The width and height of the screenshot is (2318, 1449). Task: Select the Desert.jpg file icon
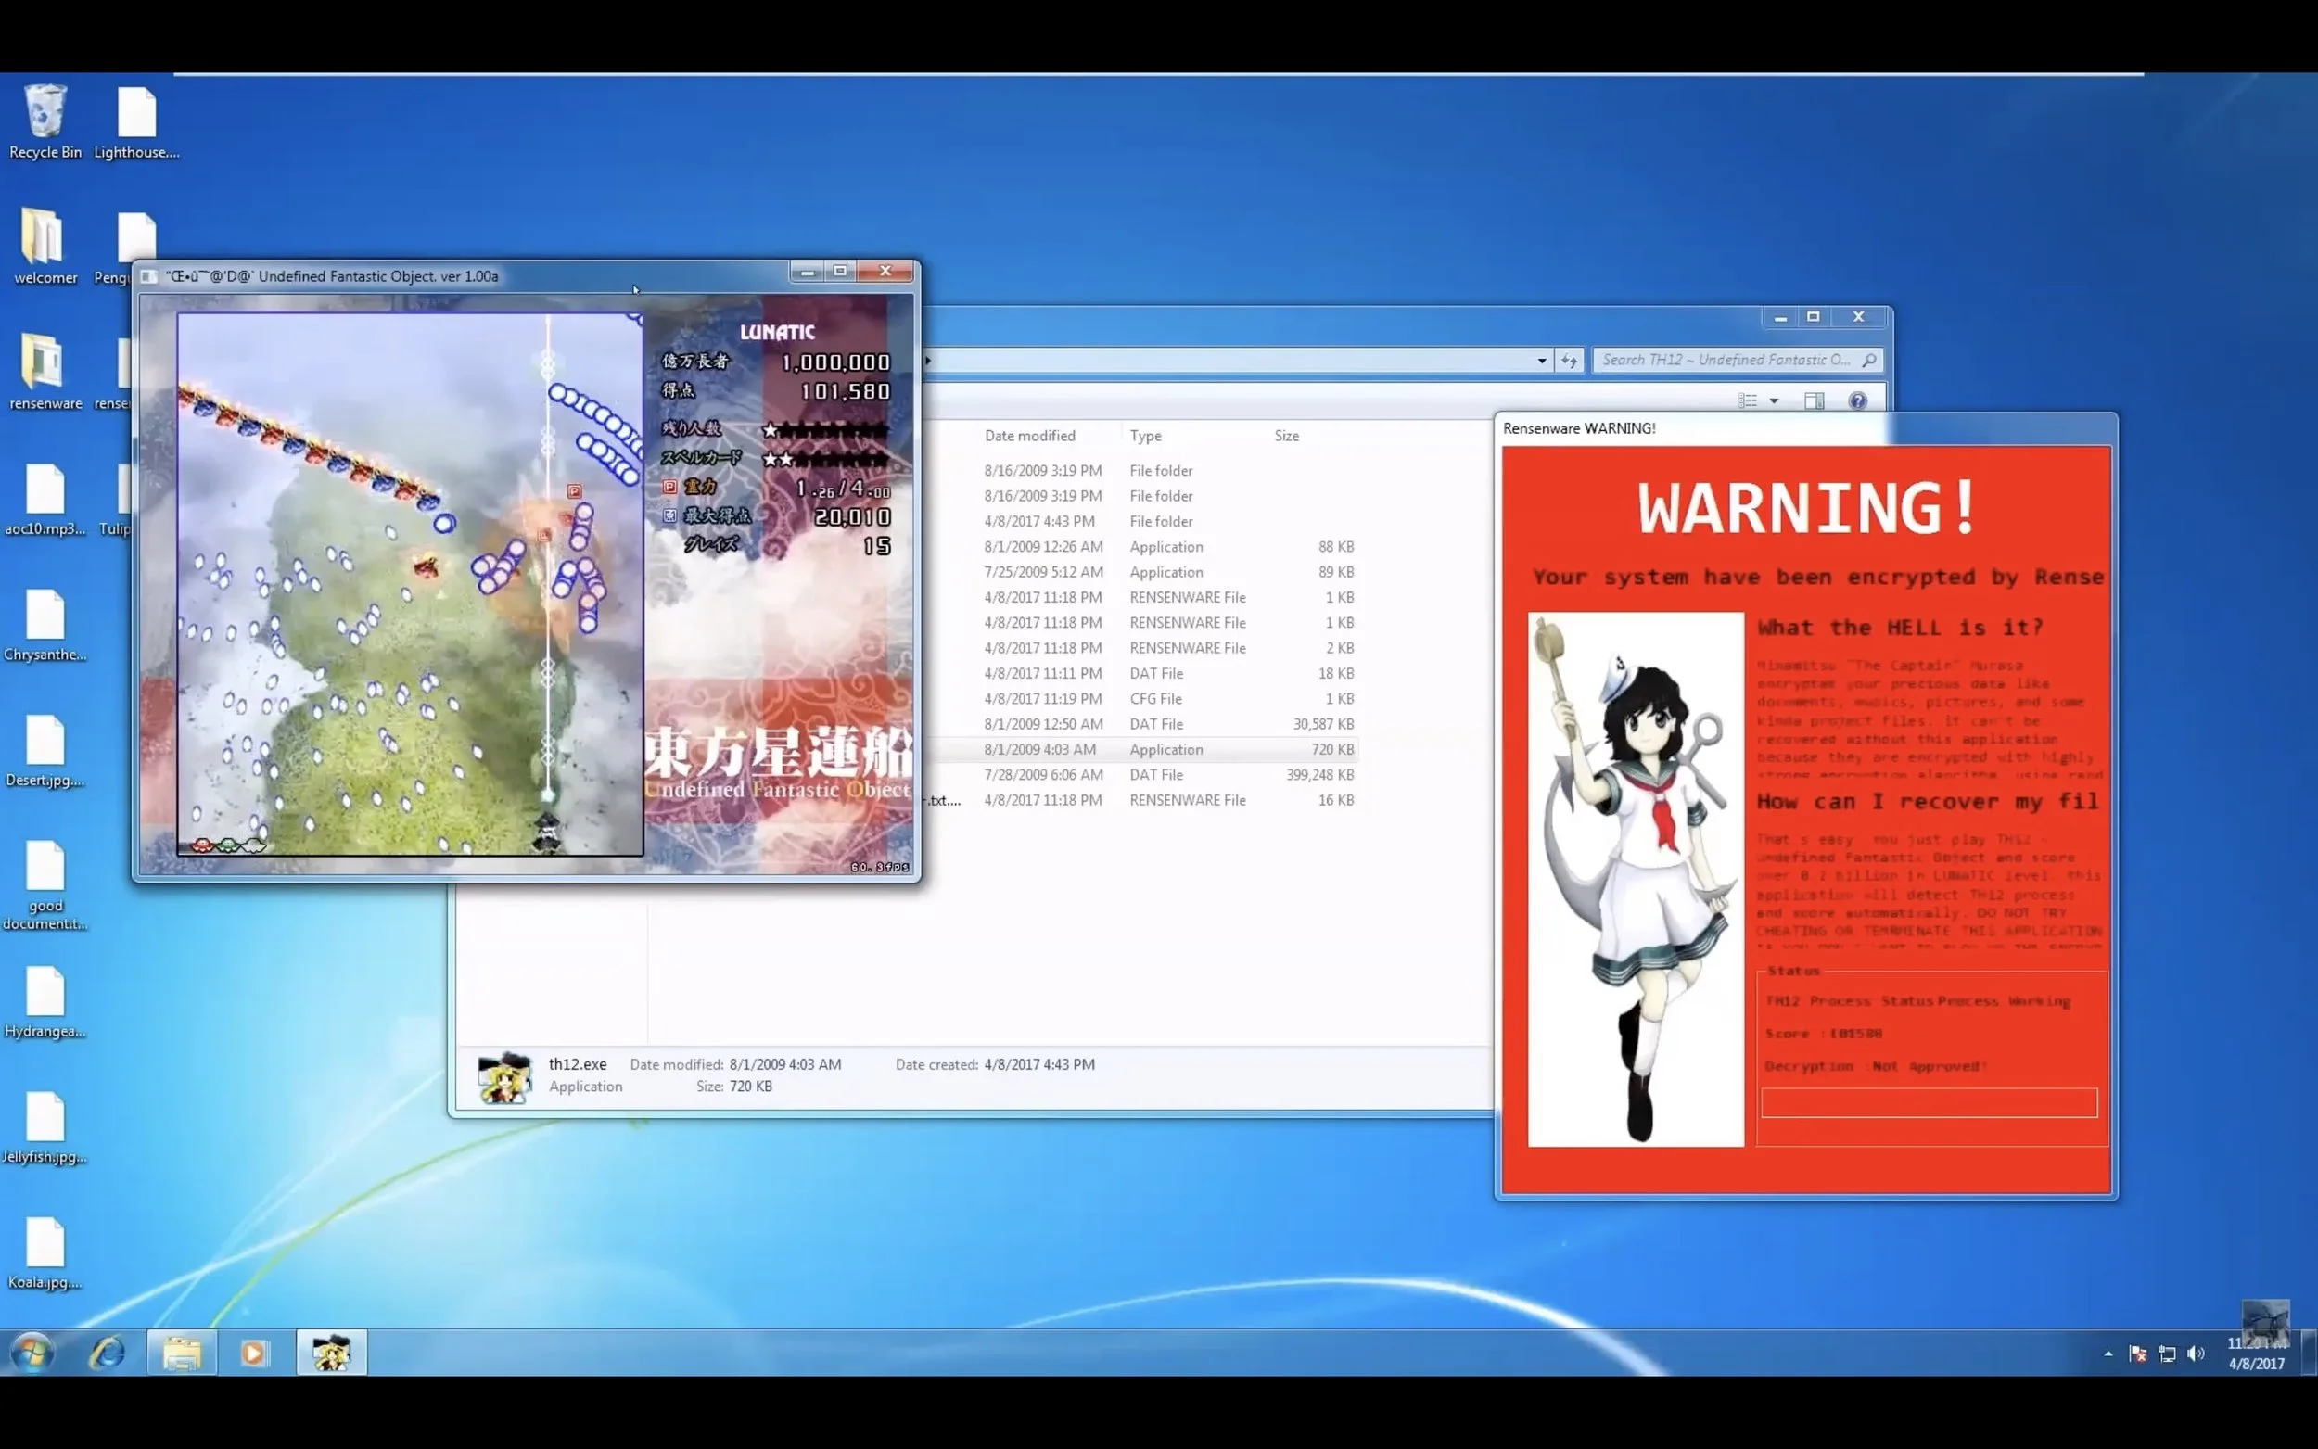pos(45,750)
